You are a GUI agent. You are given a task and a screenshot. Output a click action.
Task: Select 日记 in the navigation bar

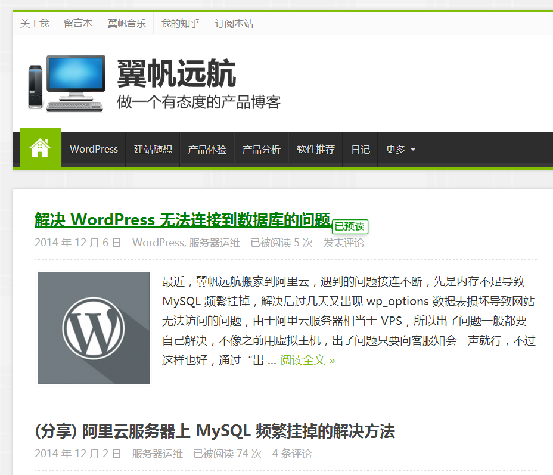(361, 149)
